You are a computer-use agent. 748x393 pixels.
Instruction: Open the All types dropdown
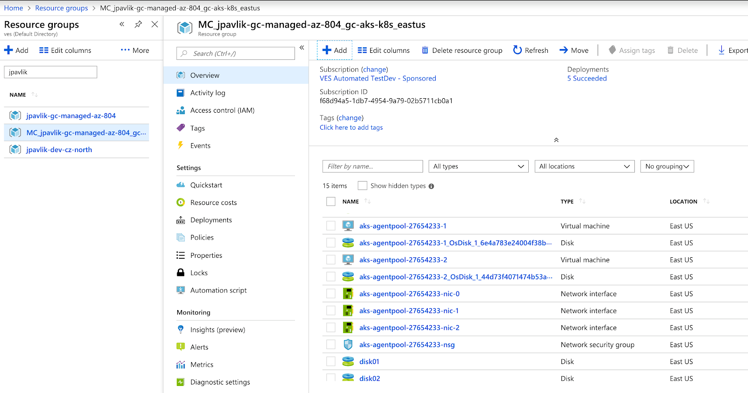[x=479, y=167]
